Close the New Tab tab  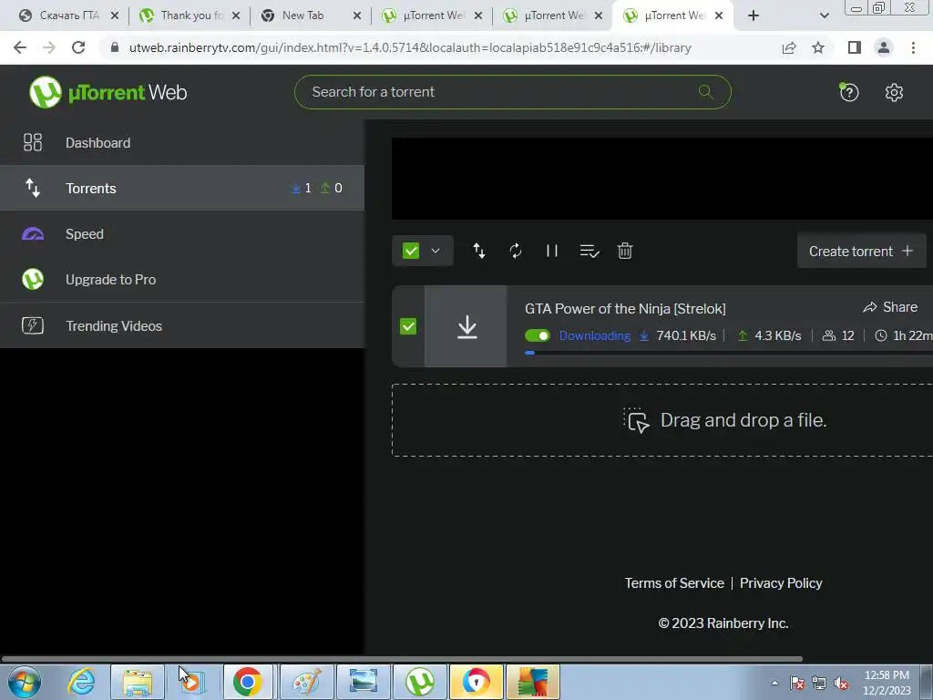(x=356, y=16)
